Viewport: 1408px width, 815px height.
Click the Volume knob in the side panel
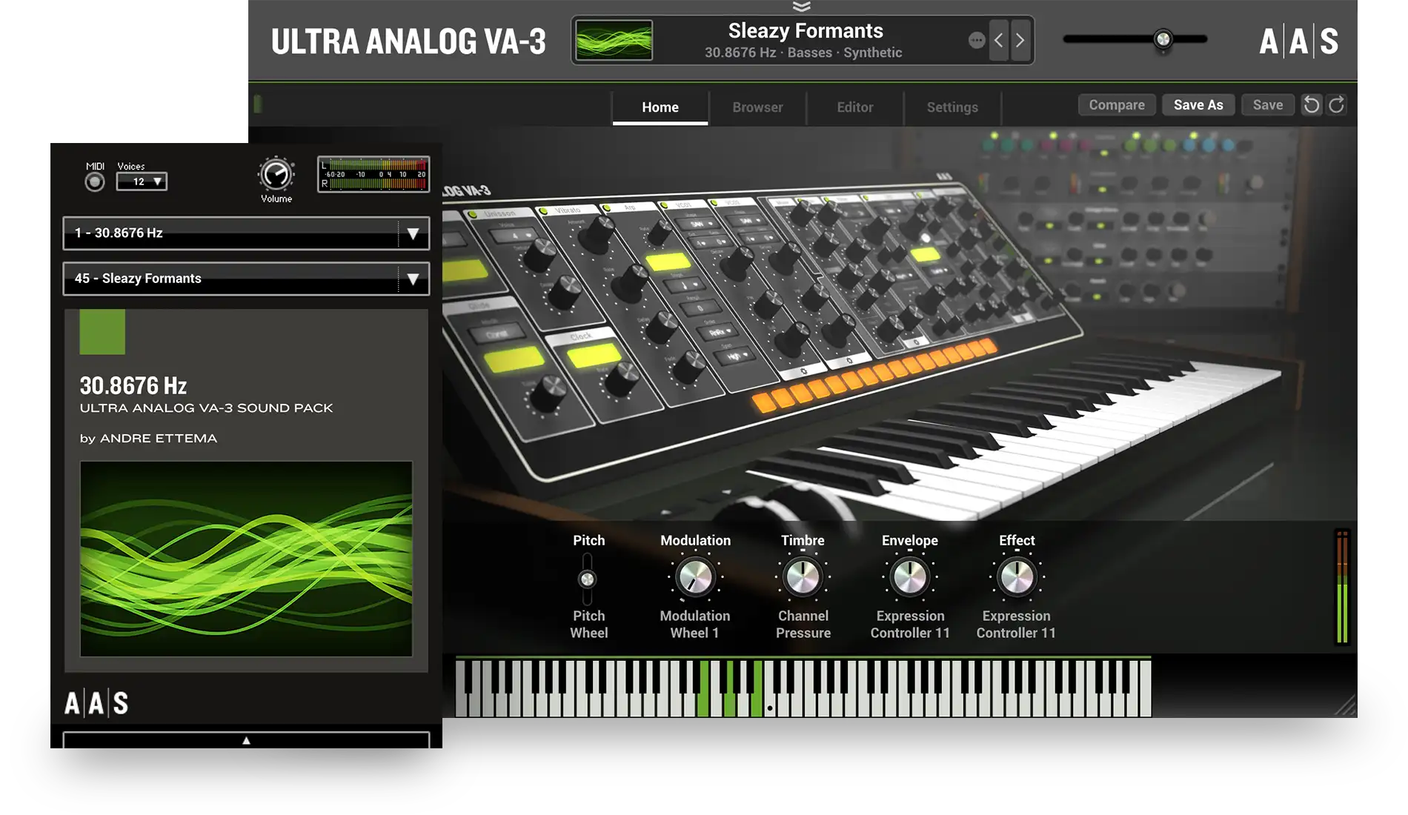pos(276,176)
